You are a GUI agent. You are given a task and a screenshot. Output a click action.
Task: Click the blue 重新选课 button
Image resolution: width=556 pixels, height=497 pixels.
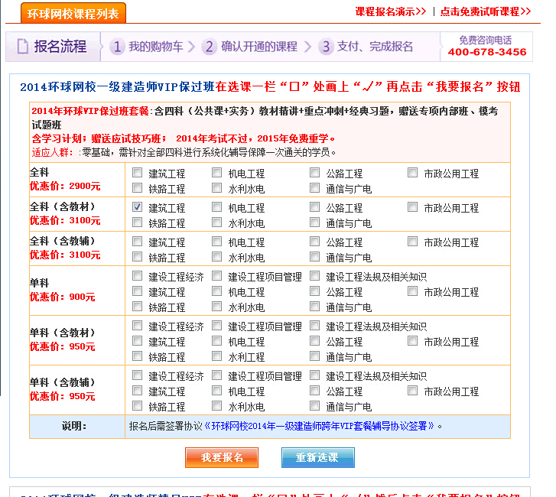click(318, 458)
